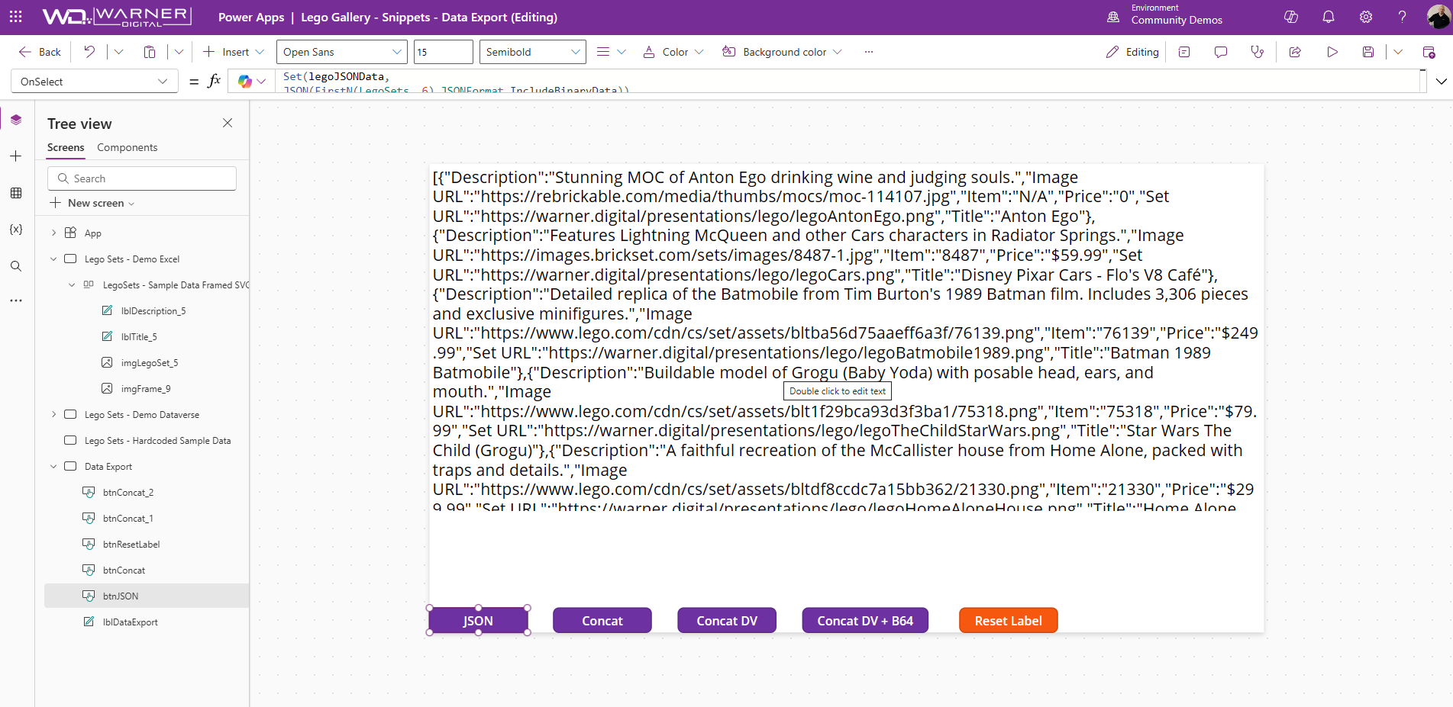Open the Semibold font weight dropdown
Image resolution: width=1453 pixels, height=707 pixels.
coord(533,52)
